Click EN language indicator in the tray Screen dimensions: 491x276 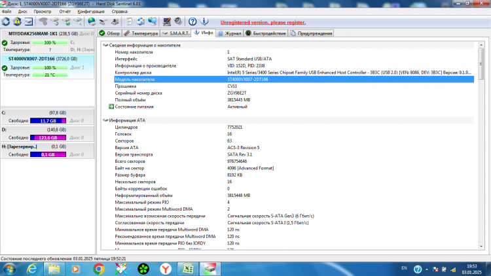(x=405, y=268)
